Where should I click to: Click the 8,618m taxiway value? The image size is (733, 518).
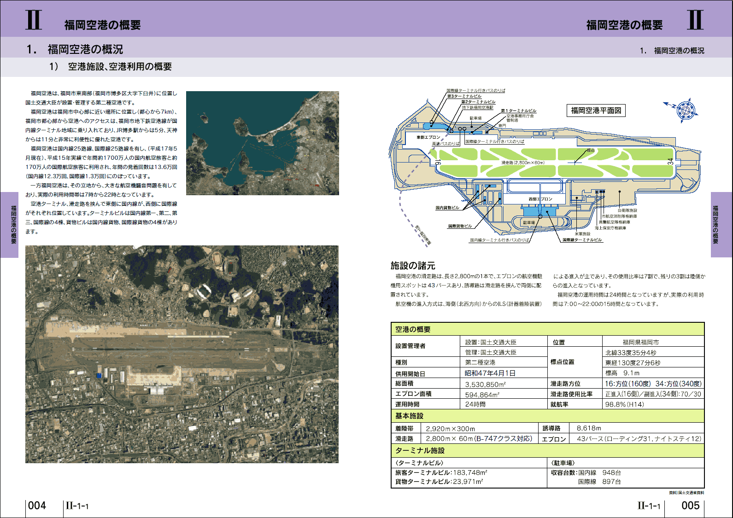[589, 428]
